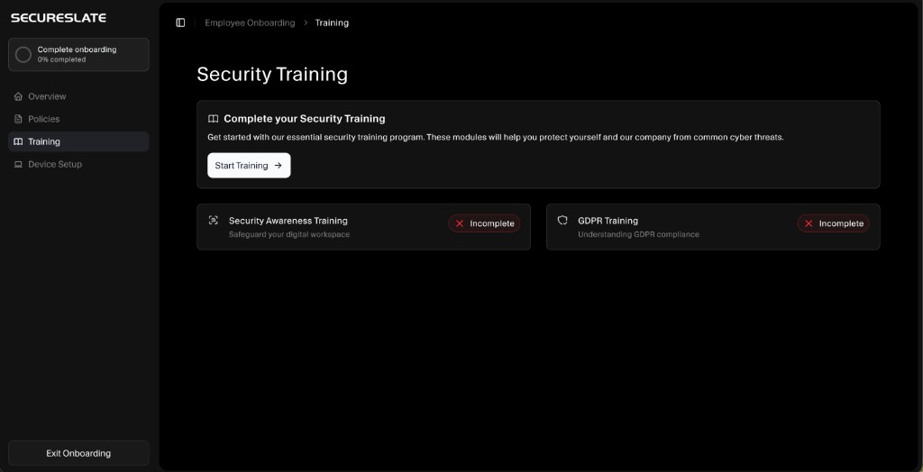923x472 pixels.
Task: Click 'Understanding GDPR compliance' text
Action: point(639,234)
